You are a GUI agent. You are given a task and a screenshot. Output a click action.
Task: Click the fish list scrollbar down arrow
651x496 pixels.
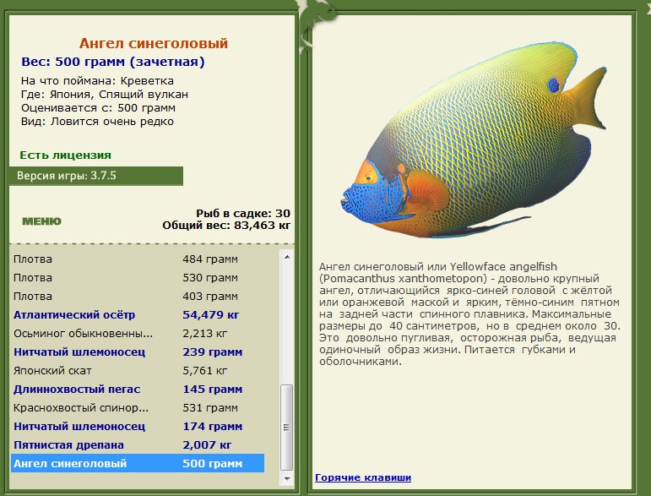tap(286, 478)
